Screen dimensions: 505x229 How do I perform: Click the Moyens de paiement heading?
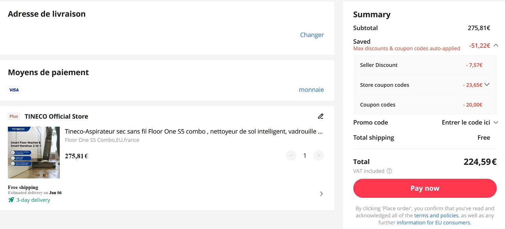pos(48,73)
